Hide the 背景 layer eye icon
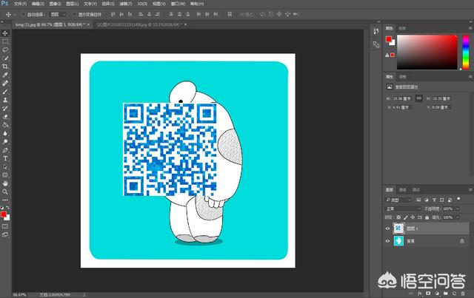This screenshot has height=298, width=474. click(387, 241)
